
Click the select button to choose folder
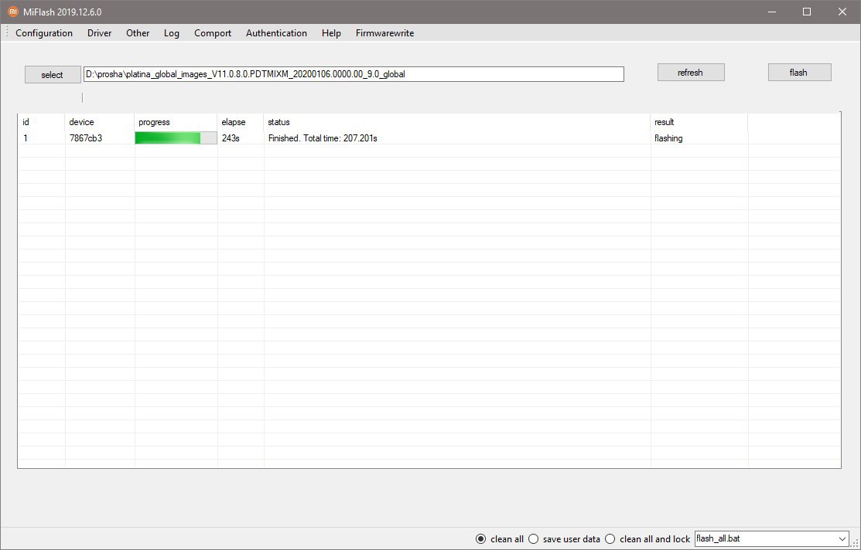(x=52, y=75)
